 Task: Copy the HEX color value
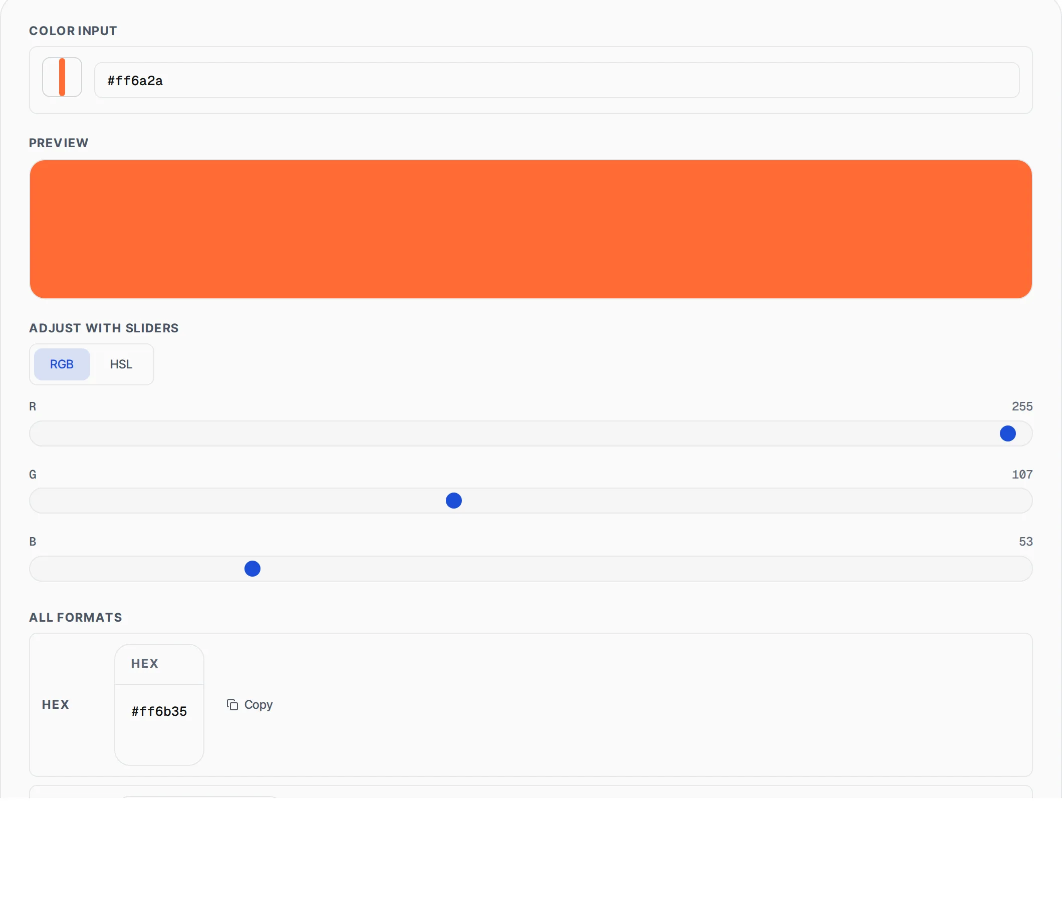[250, 705]
